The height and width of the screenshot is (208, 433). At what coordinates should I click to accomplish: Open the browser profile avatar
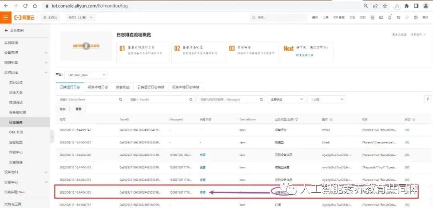(x=426, y=6)
